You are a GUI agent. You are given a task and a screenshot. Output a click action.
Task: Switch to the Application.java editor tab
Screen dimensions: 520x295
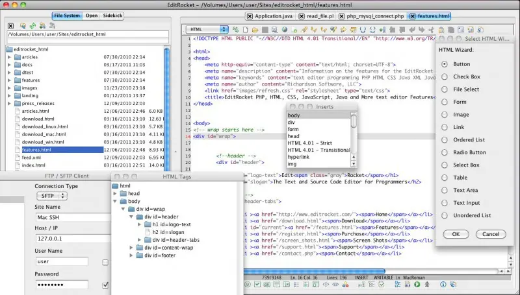(274, 16)
